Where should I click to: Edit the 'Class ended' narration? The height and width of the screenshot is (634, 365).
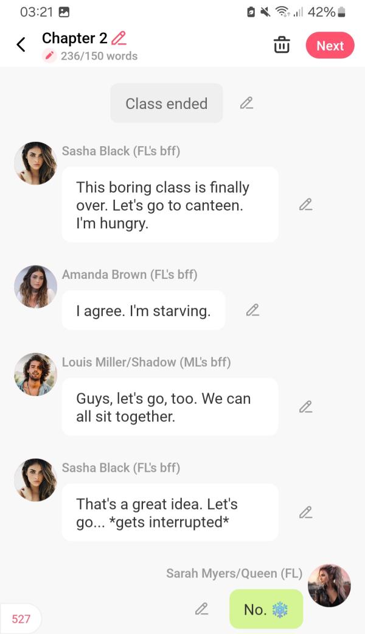(x=246, y=103)
